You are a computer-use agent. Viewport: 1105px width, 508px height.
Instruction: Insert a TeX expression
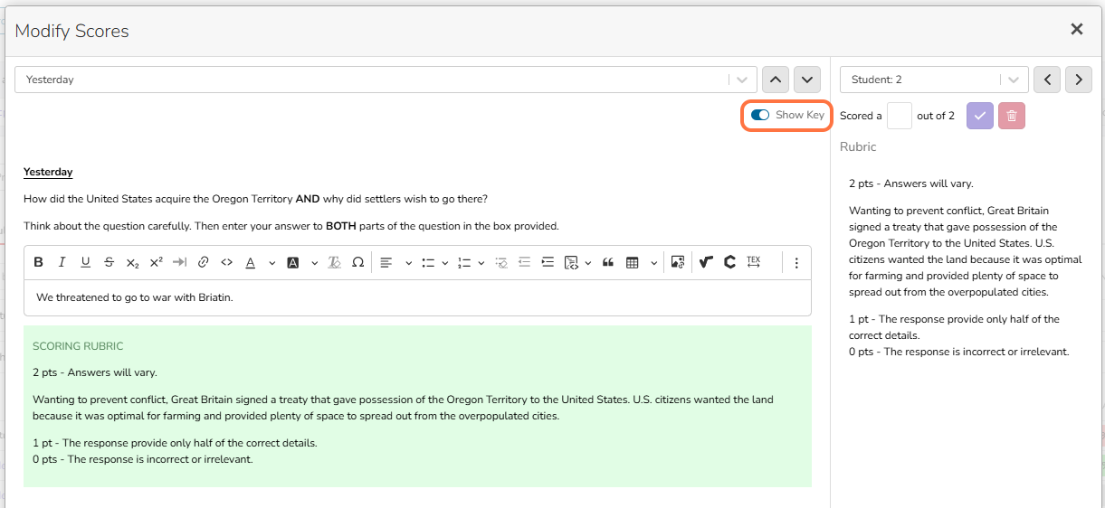754,262
